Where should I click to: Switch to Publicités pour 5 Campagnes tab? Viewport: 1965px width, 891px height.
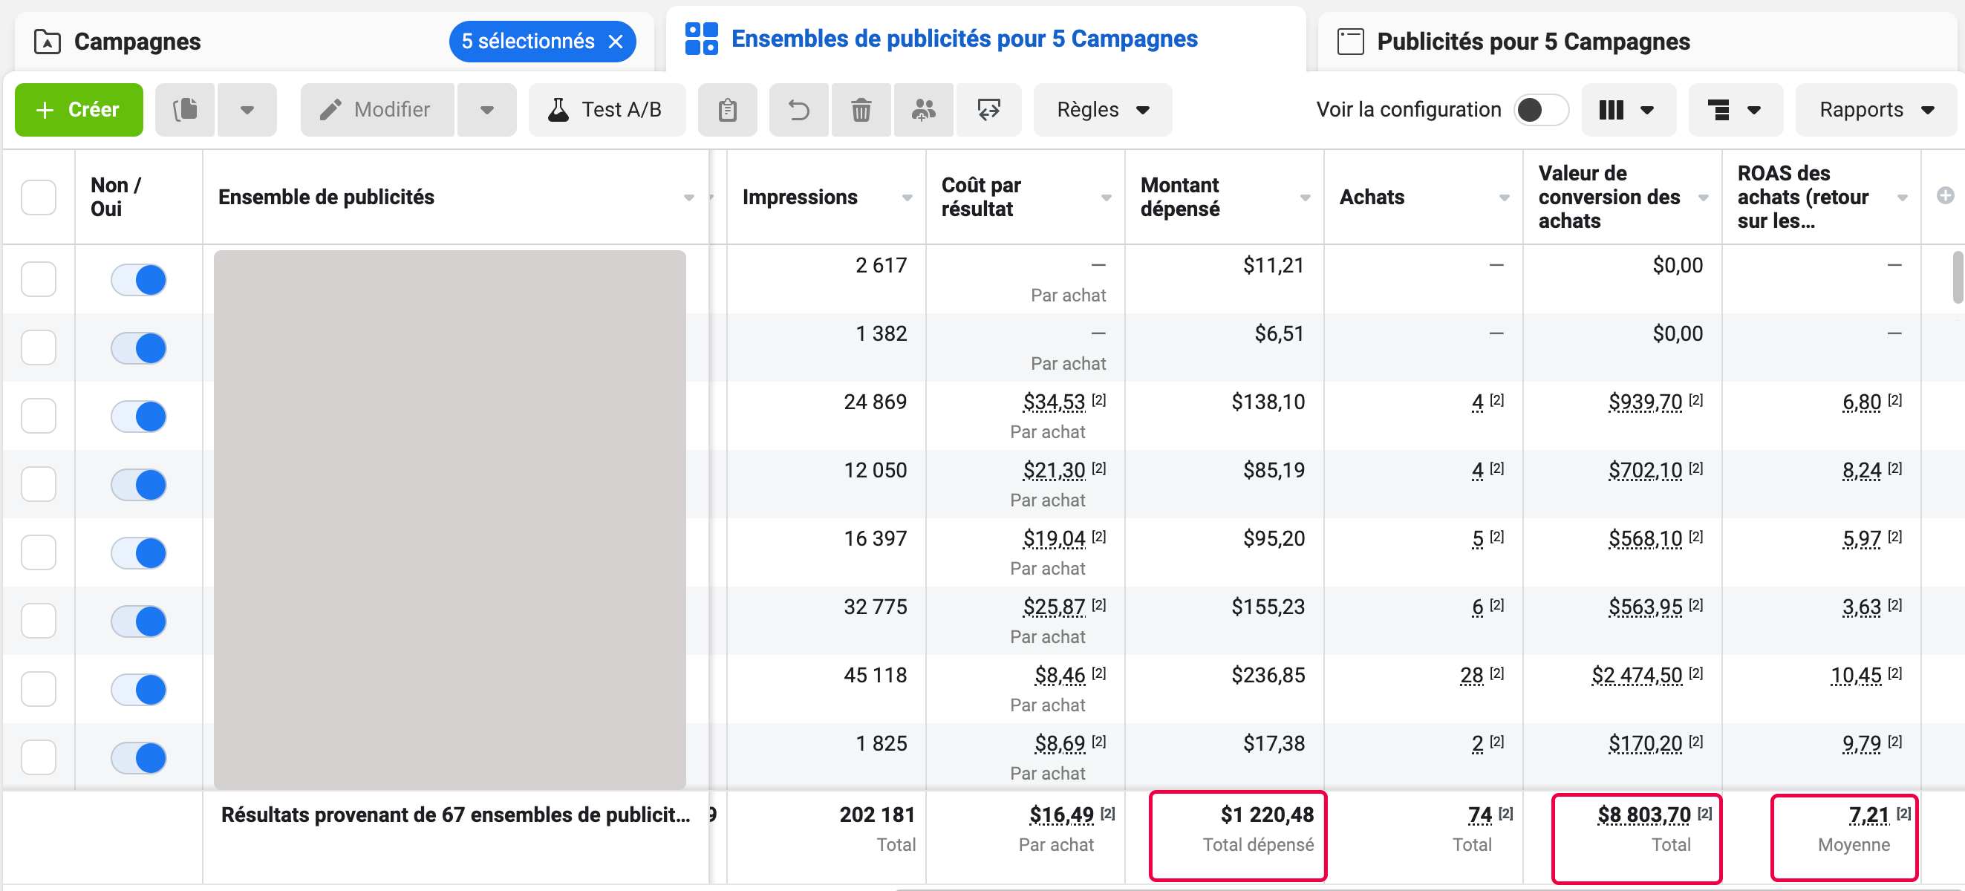(x=1533, y=41)
